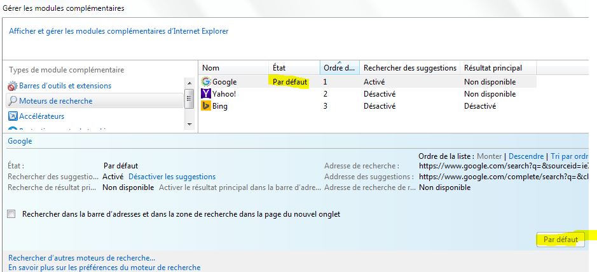Click order value 3 in Bing row
The width and height of the screenshot is (597, 272).
[x=325, y=106]
